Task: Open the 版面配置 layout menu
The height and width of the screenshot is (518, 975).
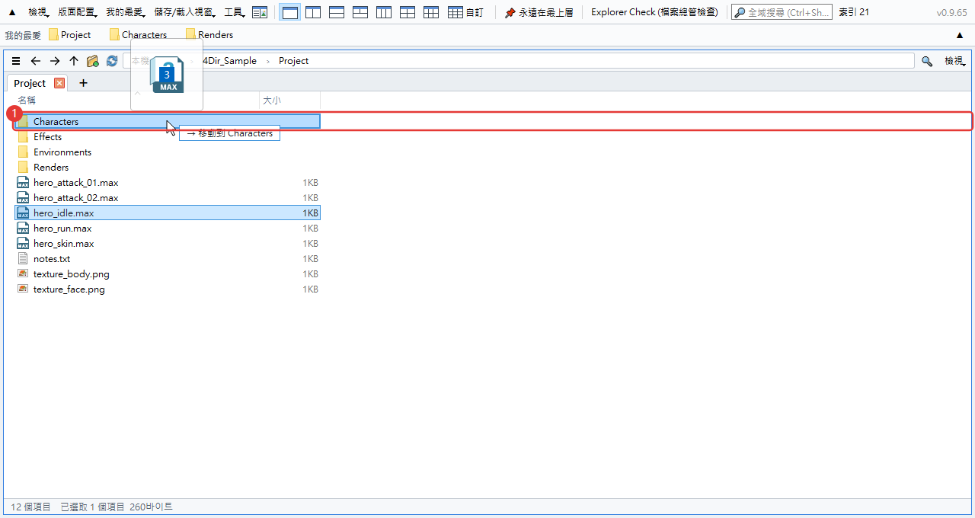Action: (x=77, y=12)
